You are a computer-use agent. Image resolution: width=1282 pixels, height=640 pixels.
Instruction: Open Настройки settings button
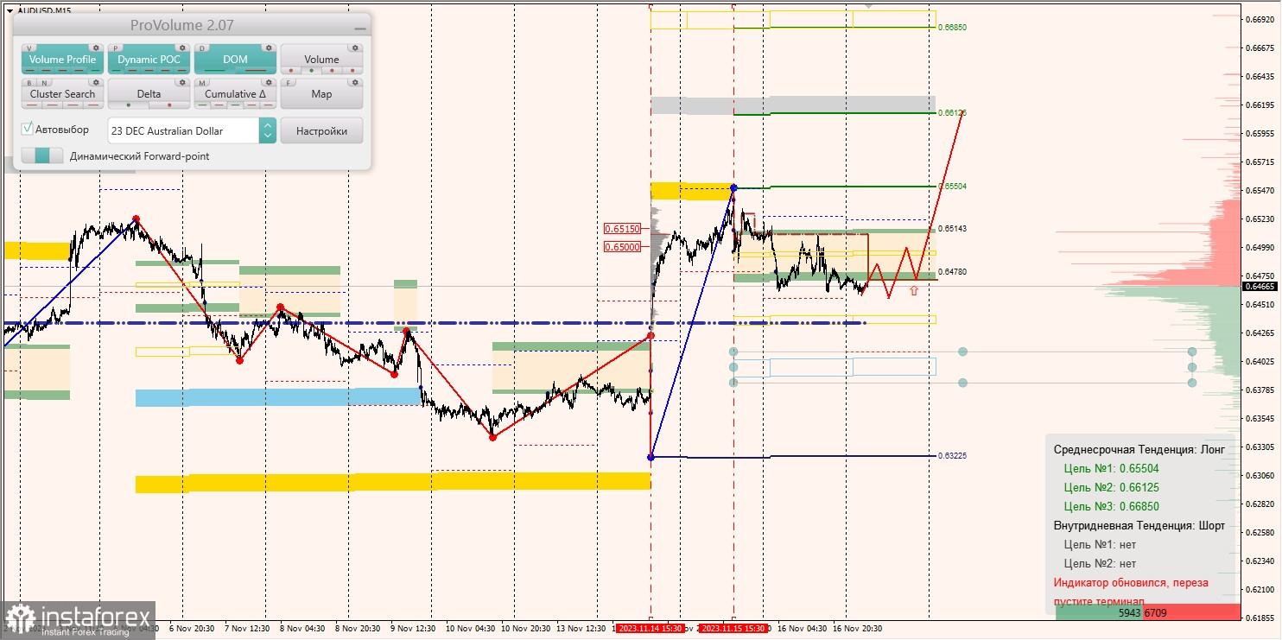pyautogui.click(x=321, y=131)
